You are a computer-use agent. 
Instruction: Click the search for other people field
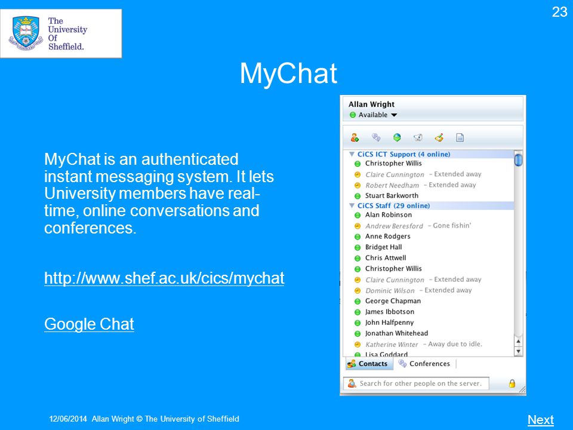(416, 383)
